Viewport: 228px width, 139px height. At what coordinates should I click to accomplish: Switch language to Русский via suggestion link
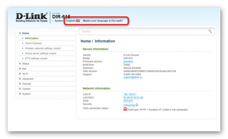click(103, 21)
